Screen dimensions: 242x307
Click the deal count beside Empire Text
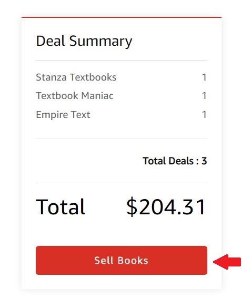click(x=204, y=115)
